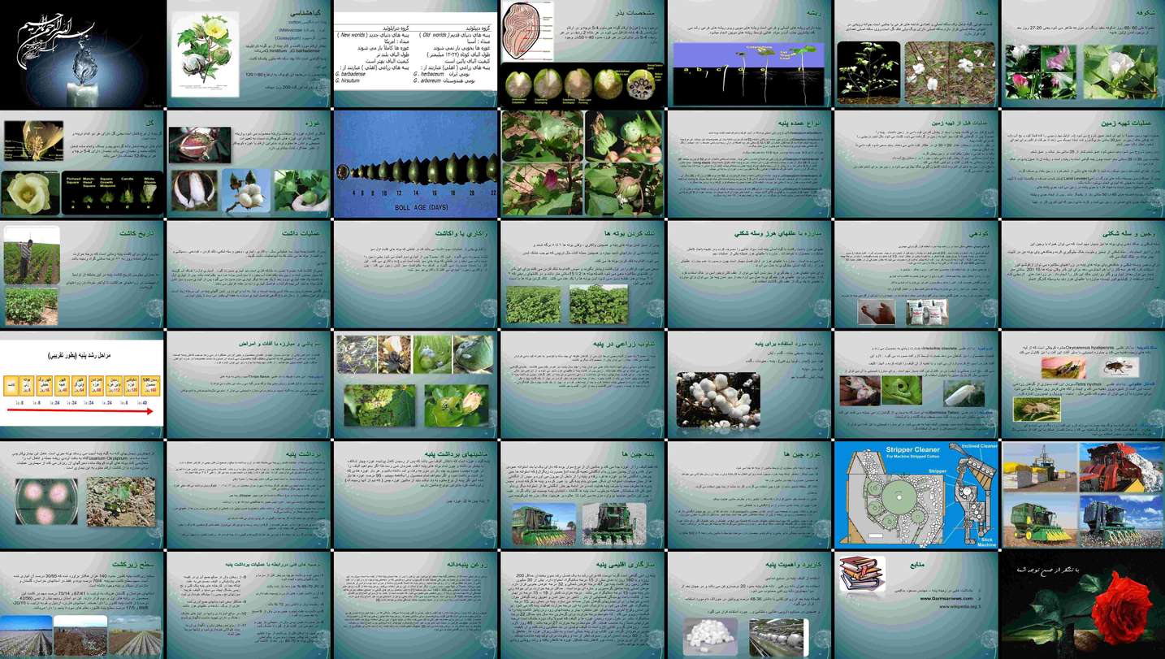Select the slide with seed cross-section diagram
This screenshot has width=1165, height=659.
point(582,54)
